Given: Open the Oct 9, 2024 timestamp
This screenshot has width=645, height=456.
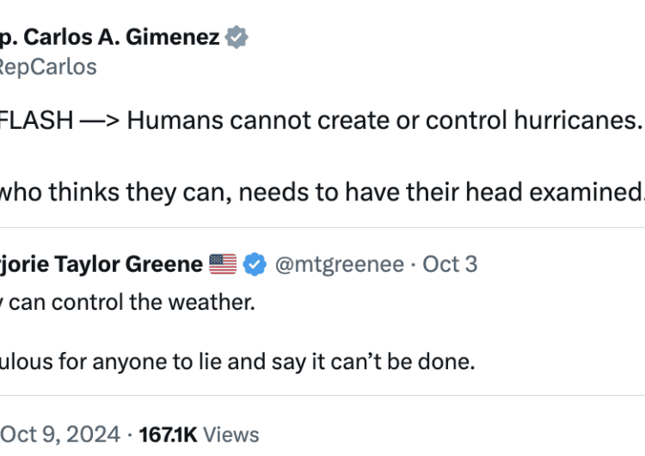Looking at the screenshot, I should click(60, 434).
